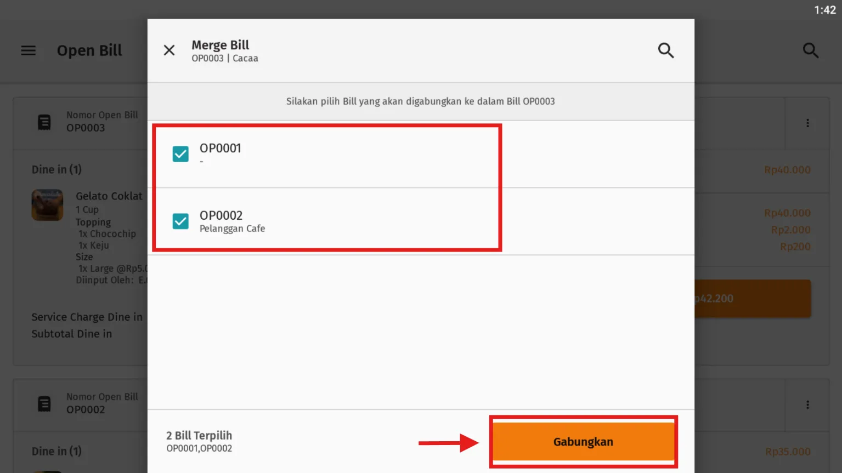The image size is (842, 473).
Task: Open more options for bill OP0003
Action: point(807,123)
